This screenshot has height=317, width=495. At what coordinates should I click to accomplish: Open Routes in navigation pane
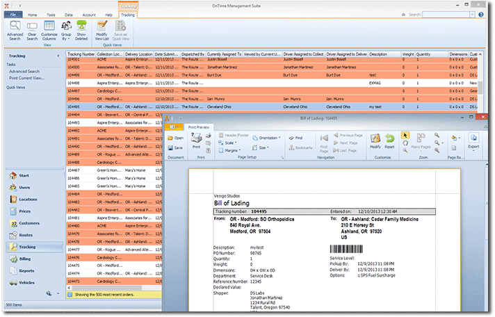point(35,235)
